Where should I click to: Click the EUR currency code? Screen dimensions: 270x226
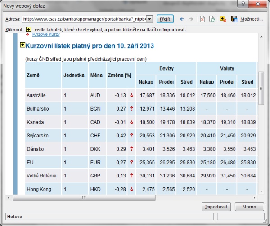(95, 162)
